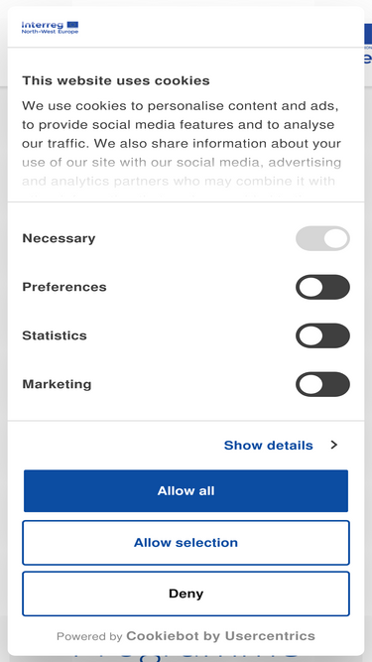Enable the Statistics cookies toggle
Screen dimensions: 372x662
[x=322, y=335]
